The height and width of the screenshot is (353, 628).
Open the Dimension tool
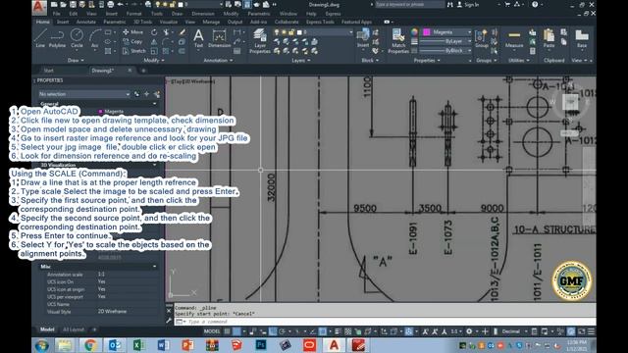point(219,38)
